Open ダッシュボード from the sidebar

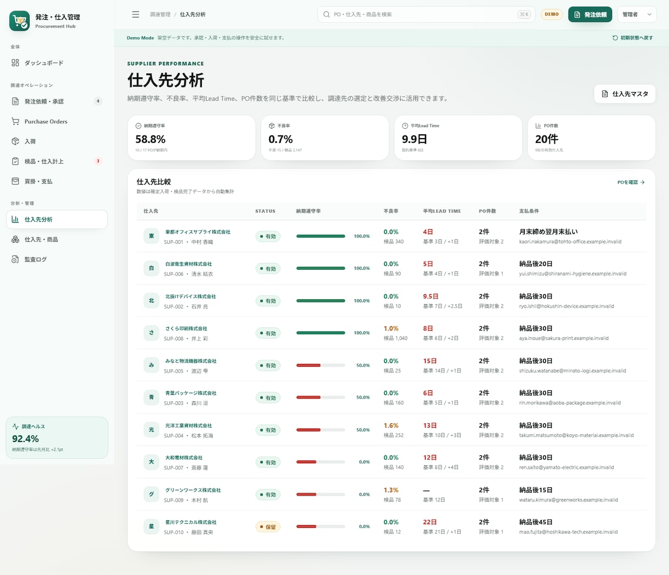[57, 63]
